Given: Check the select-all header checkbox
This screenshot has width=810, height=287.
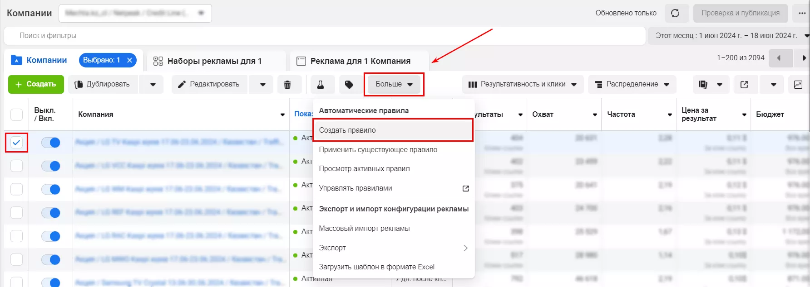Looking at the screenshot, I should [16, 115].
